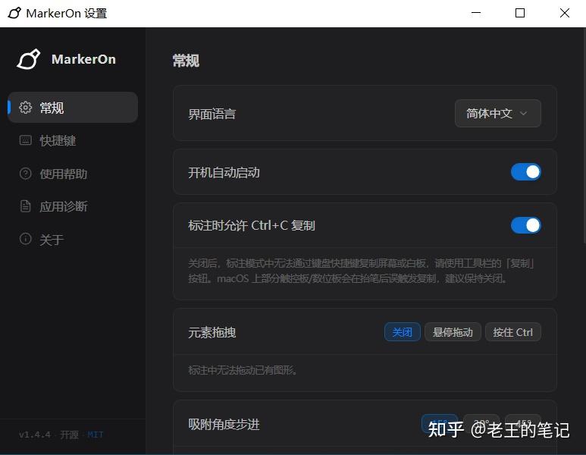The height and width of the screenshot is (455, 586).
Task: Click the info icon beside 关于
Action: coord(26,239)
